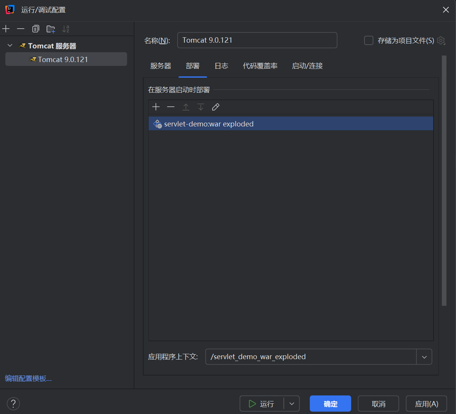Create new folder for configurations
Screen dimensions: 456x414
(x=51, y=29)
